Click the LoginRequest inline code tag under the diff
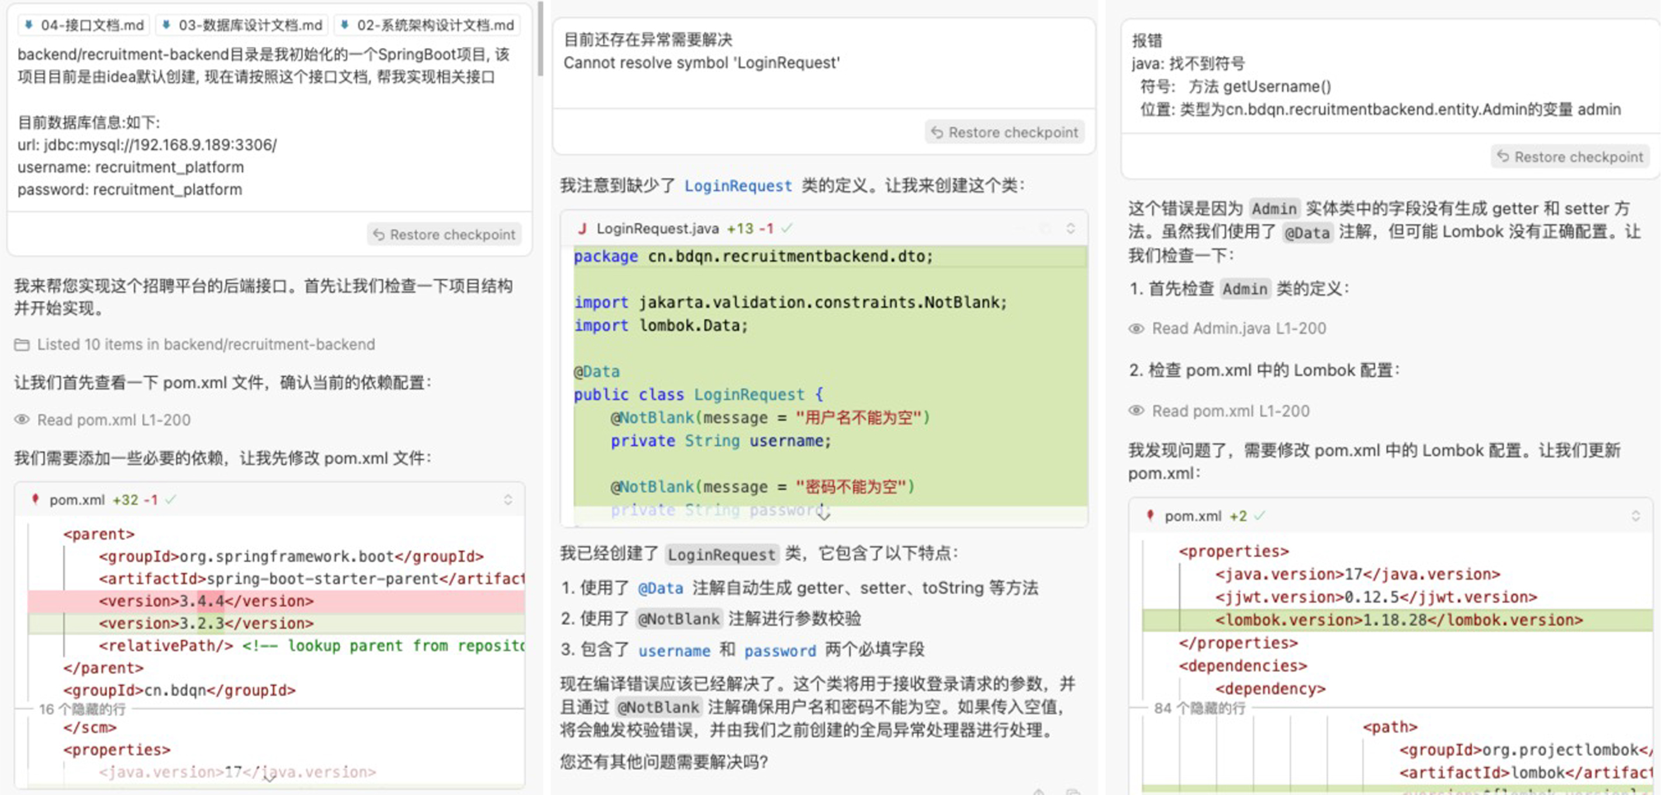The height and width of the screenshot is (795, 1661). 721,554
